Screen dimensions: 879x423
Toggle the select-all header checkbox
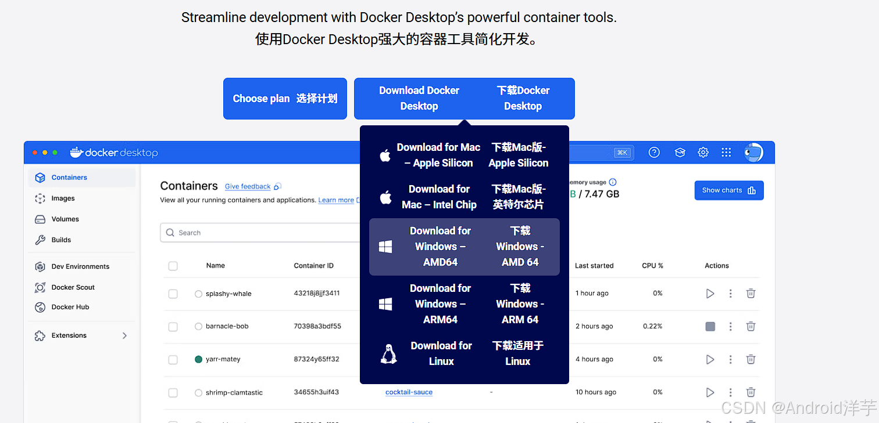pyautogui.click(x=173, y=266)
